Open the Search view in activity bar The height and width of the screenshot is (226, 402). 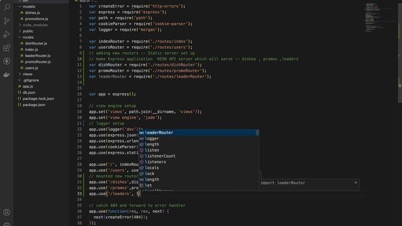pyautogui.click(x=7, y=7)
